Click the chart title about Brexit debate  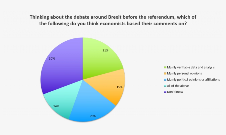click(113, 20)
